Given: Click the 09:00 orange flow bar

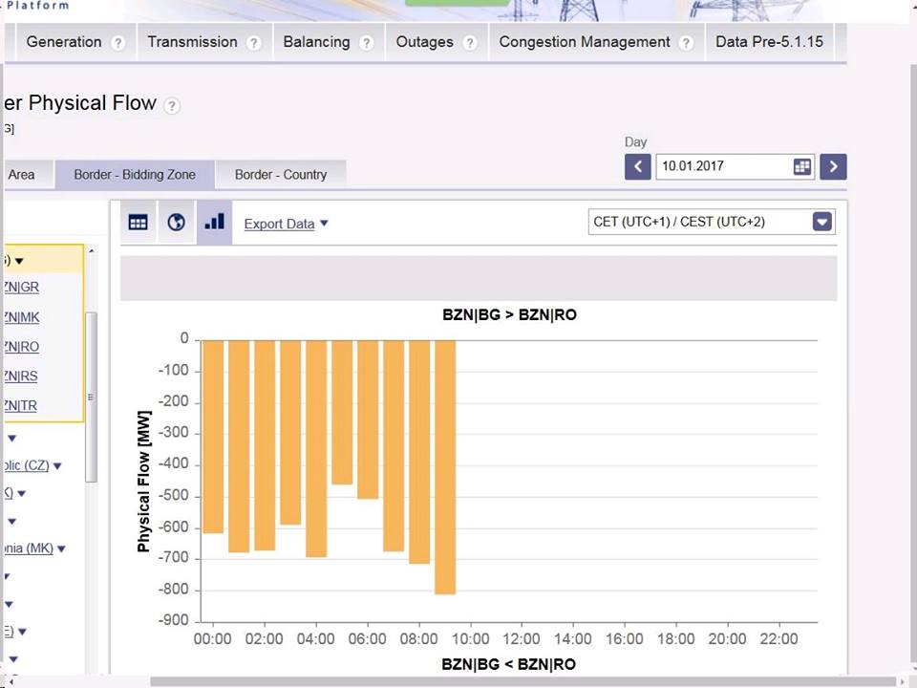Looking at the screenshot, I should pos(445,466).
